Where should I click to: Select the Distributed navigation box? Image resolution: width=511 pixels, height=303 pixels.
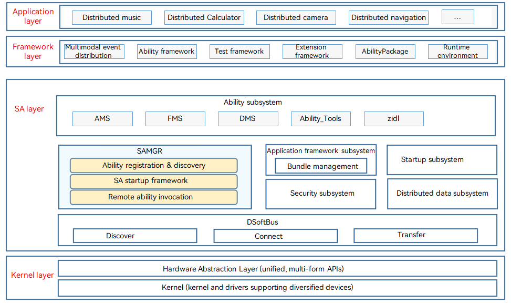coord(389,17)
